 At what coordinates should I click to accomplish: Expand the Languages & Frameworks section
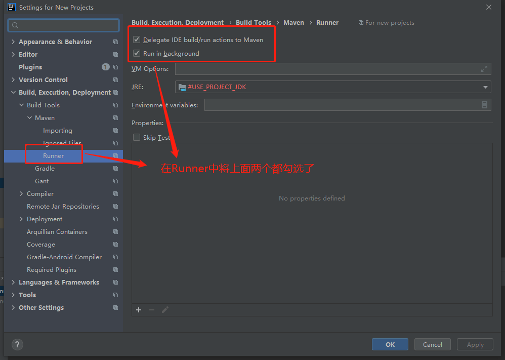(13, 283)
